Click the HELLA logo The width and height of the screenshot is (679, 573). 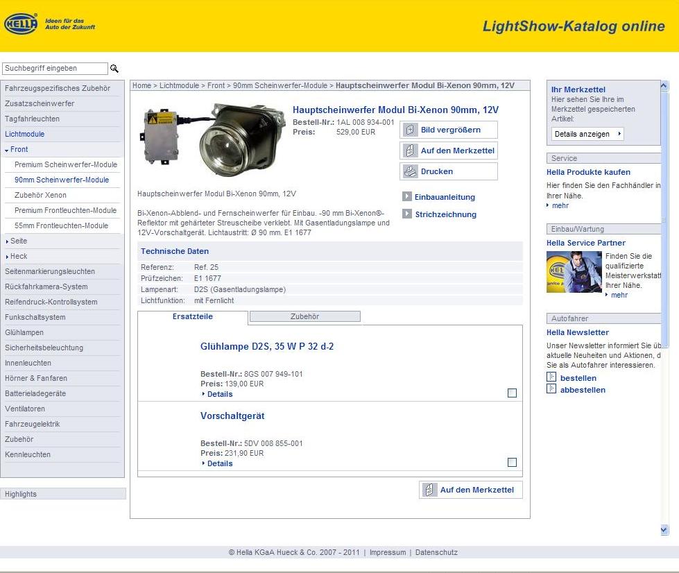point(21,25)
